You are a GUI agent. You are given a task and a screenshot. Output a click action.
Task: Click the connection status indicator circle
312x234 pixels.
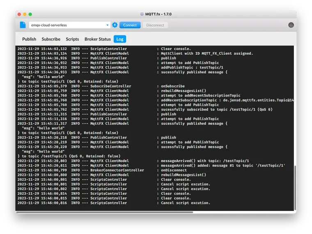(291, 25)
